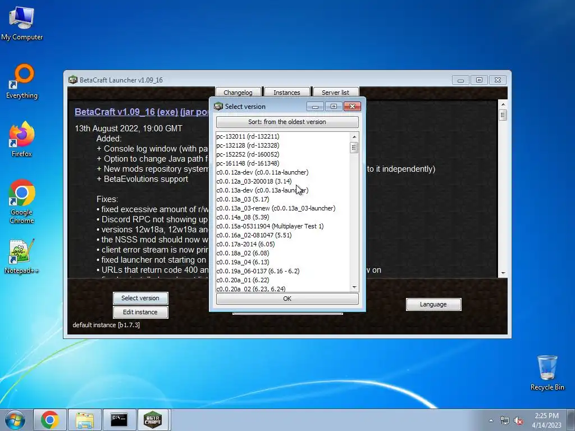Switch to the Instances tab
The image size is (575, 431).
pos(287,93)
